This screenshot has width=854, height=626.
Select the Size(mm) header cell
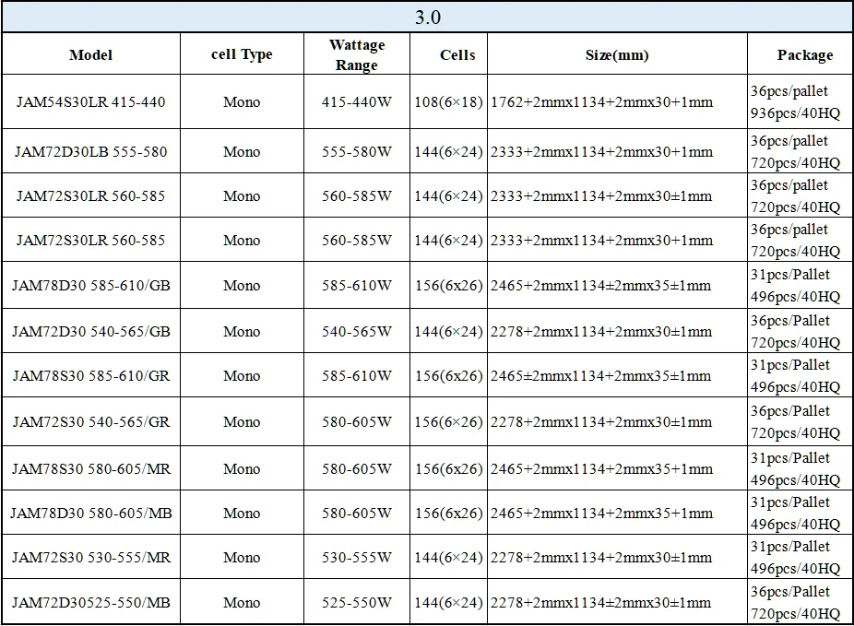[x=617, y=53]
